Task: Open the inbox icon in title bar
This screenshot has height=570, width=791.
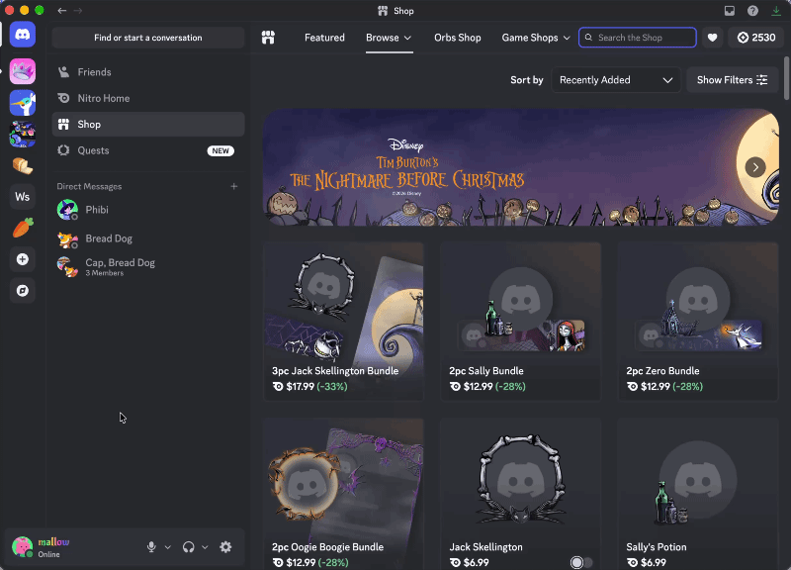Action: pos(730,11)
